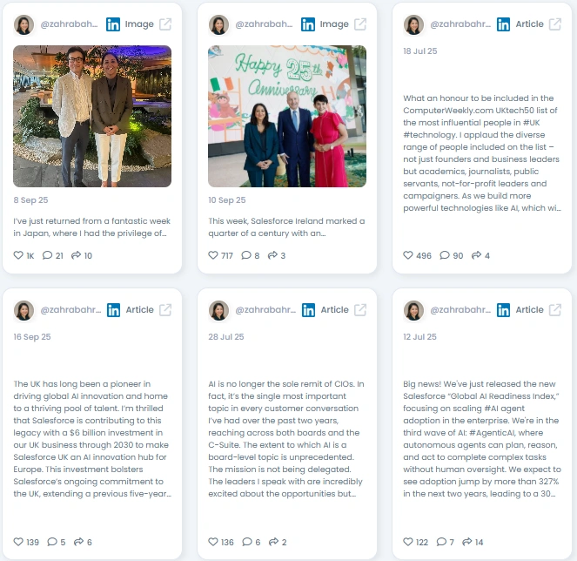Open external link on 8 Sep Japan post
577x561 pixels.
(165, 24)
